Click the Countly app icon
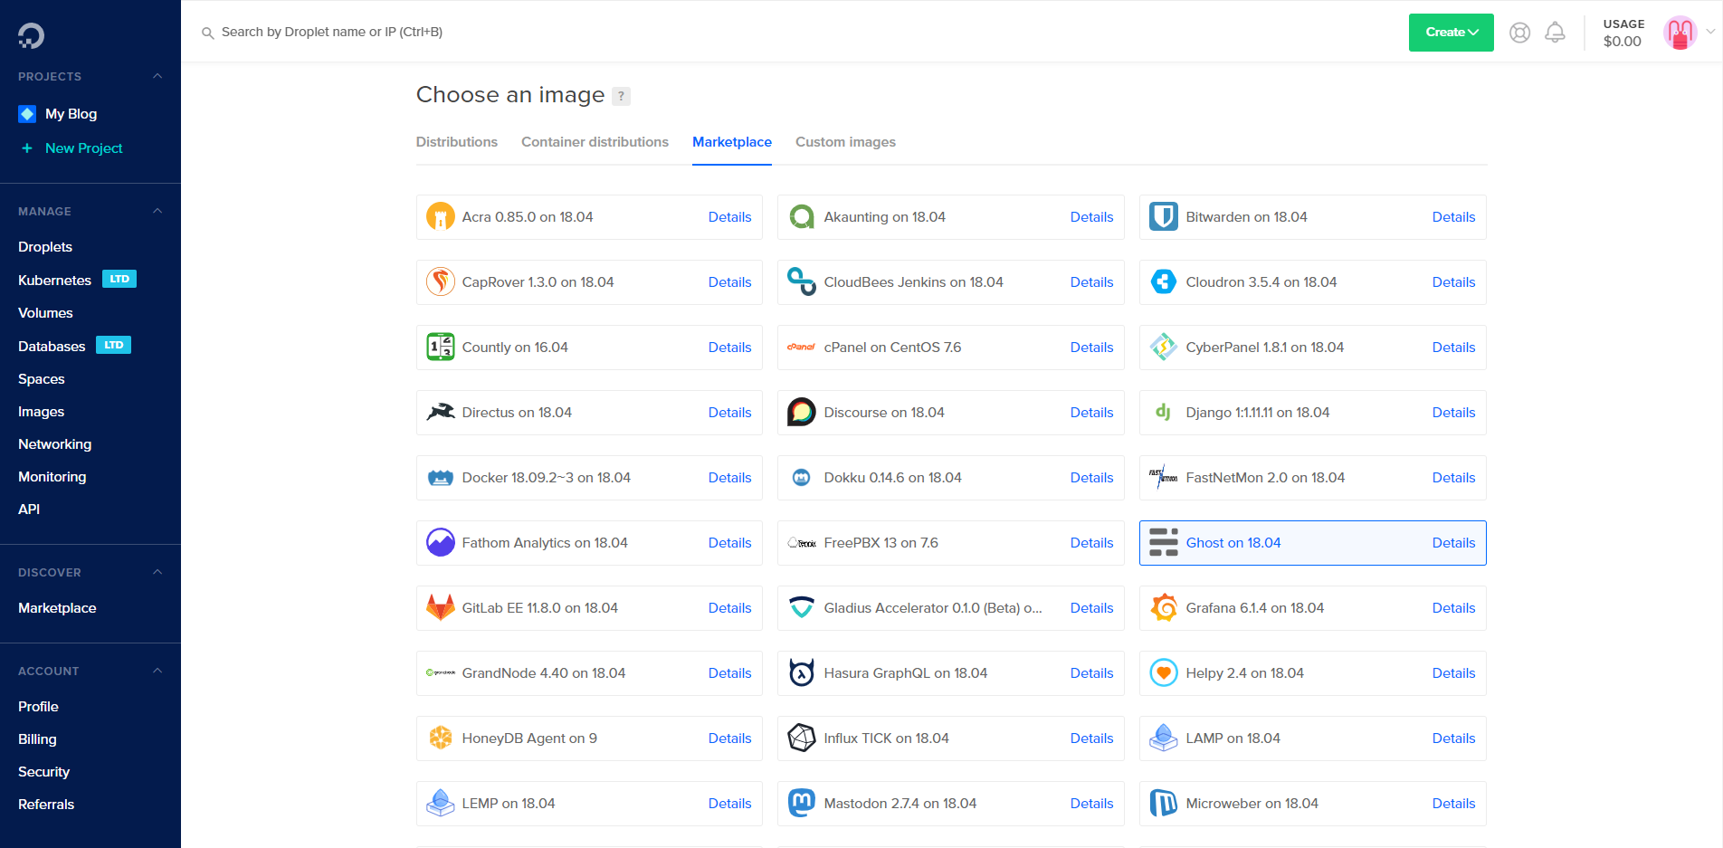Image resolution: width=1723 pixels, height=848 pixels. click(x=441, y=348)
